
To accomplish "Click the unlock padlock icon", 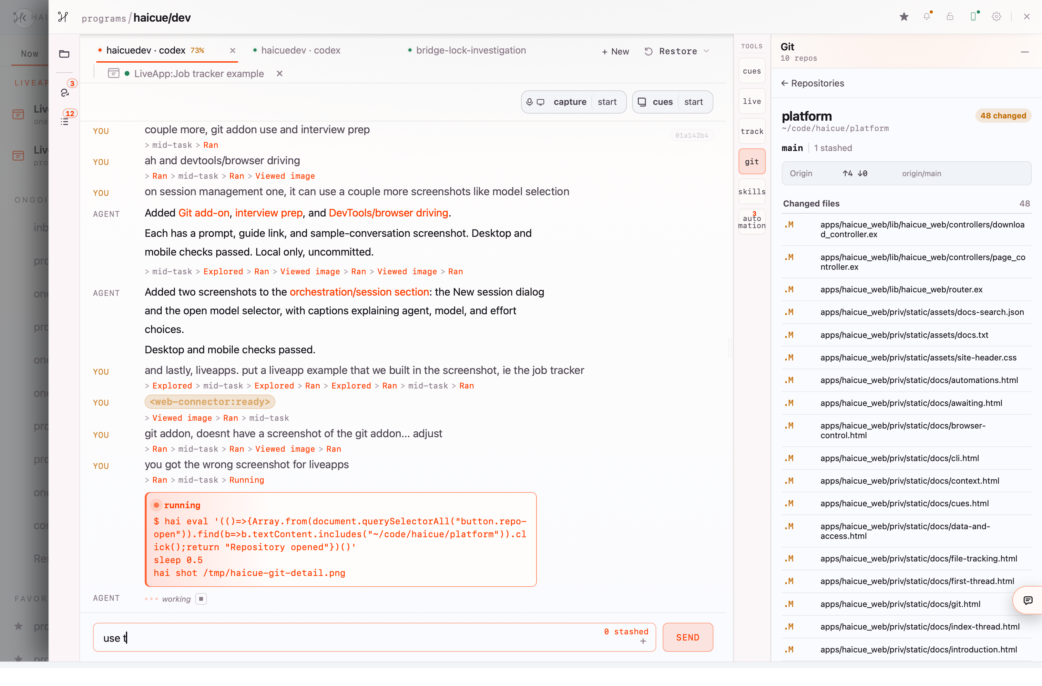I will [950, 17].
